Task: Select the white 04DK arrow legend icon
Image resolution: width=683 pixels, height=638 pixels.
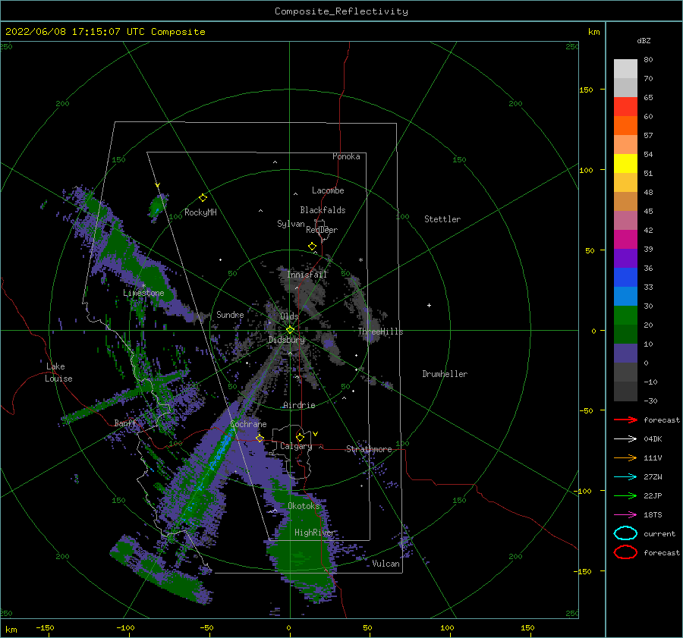Action: (625, 438)
